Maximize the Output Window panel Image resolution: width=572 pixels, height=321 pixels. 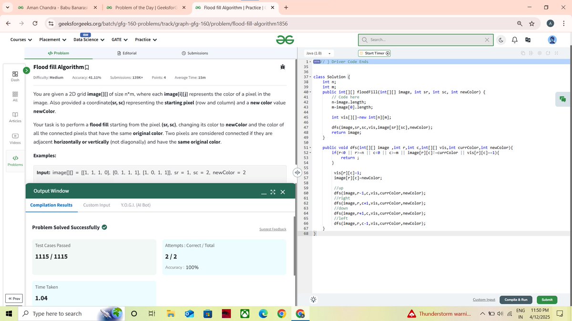point(273,192)
